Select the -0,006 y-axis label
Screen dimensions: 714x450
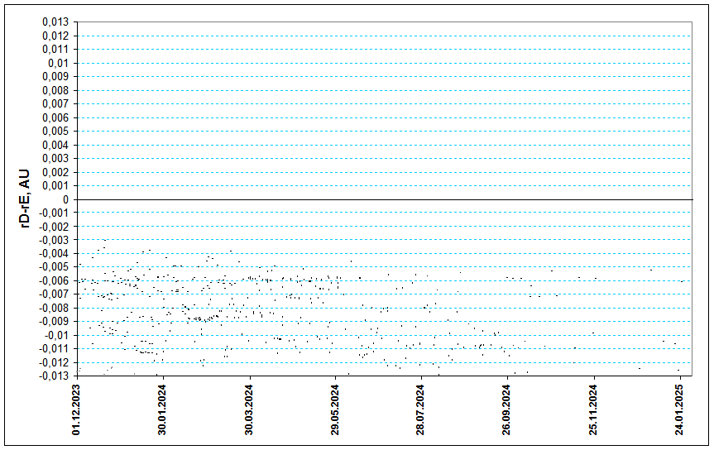point(54,280)
